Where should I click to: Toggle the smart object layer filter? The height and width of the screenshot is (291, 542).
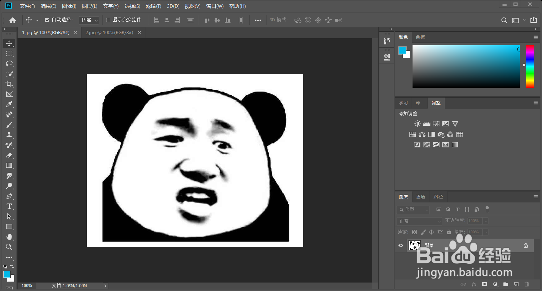(x=477, y=209)
